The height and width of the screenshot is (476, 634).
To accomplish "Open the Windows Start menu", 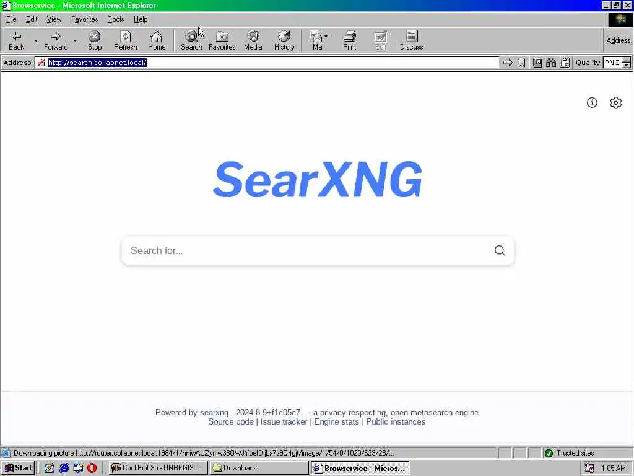I will pyautogui.click(x=18, y=468).
